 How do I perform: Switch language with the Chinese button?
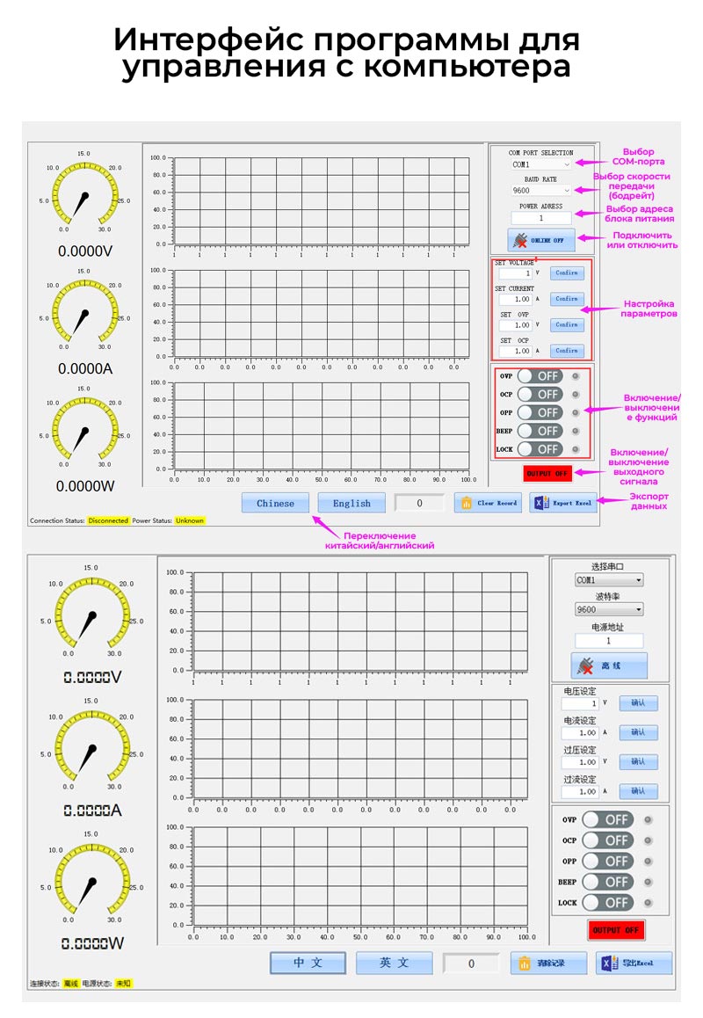point(276,503)
